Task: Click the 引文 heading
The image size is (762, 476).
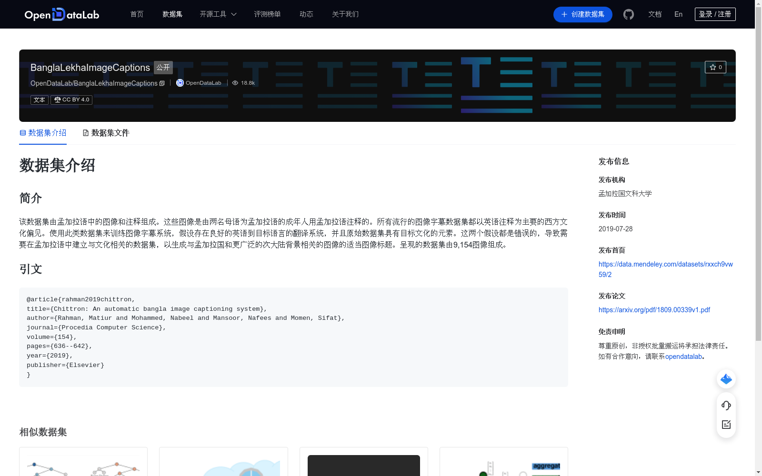Action: click(30, 269)
